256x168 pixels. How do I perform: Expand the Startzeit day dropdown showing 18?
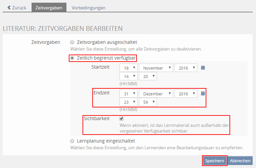[x=129, y=68]
